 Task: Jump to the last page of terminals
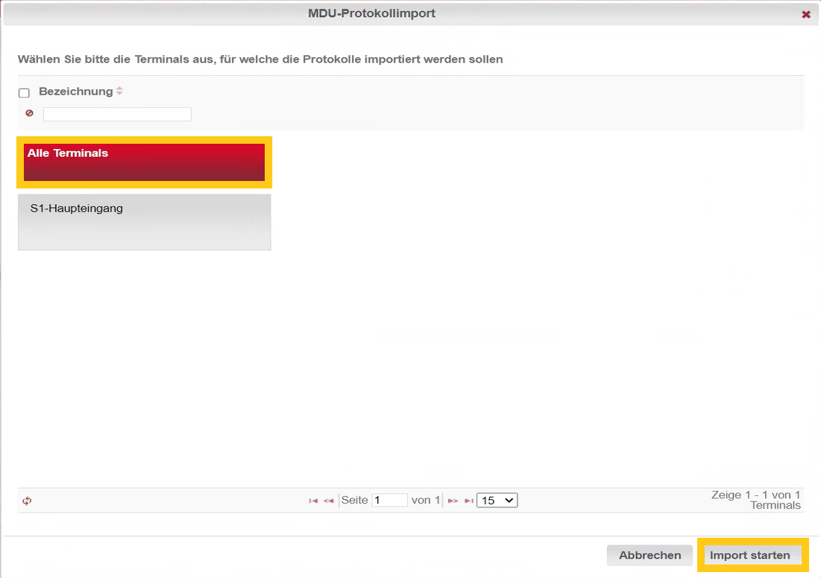(468, 501)
